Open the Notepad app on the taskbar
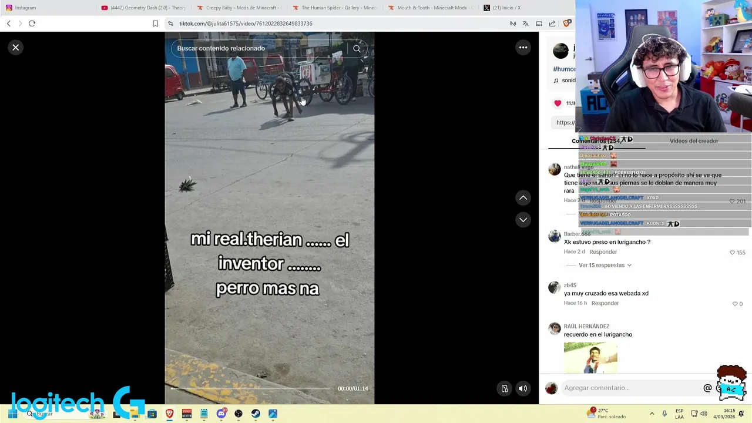The width and height of the screenshot is (752, 423). pos(204,414)
